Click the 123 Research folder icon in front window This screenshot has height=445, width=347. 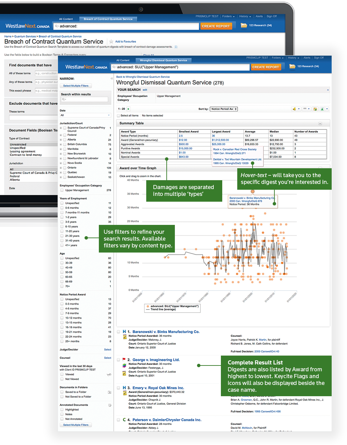tap(292, 67)
